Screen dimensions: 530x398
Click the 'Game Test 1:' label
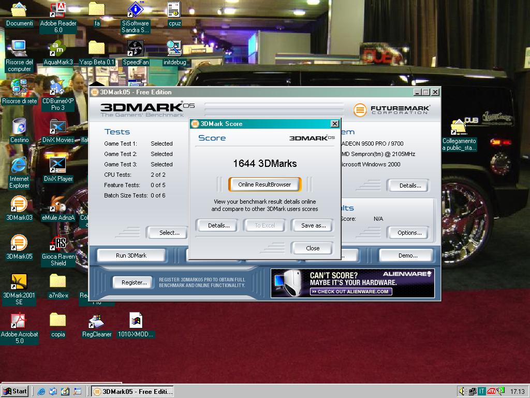pos(121,144)
